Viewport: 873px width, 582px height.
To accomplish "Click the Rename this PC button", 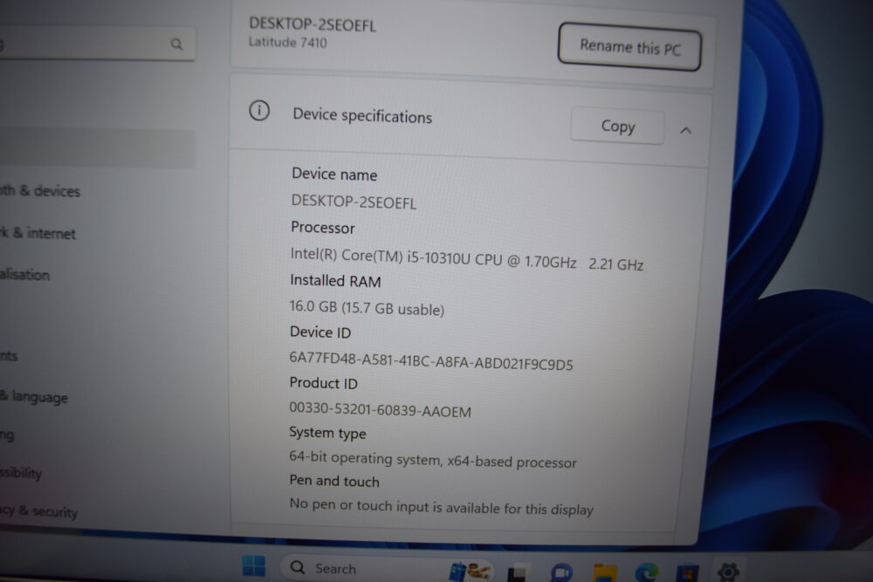I will click(x=629, y=47).
